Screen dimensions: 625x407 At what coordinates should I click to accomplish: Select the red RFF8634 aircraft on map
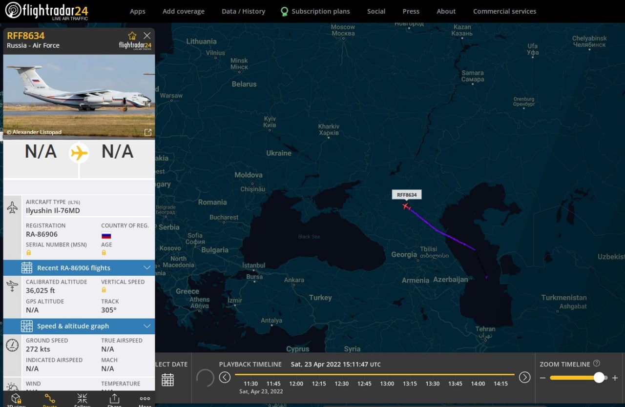coord(406,206)
